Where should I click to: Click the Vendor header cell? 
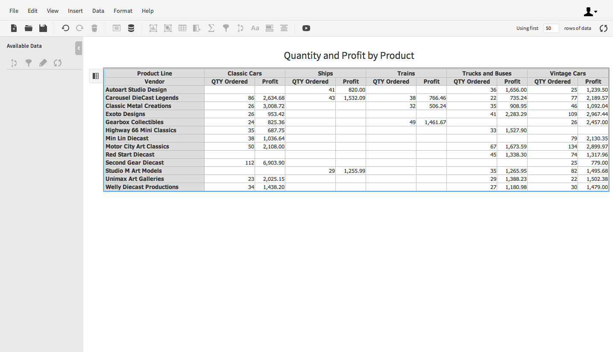pos(155,81)
